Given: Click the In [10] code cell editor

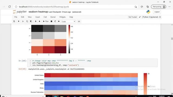Looking at the screenshot, I should tap(92, 63).
